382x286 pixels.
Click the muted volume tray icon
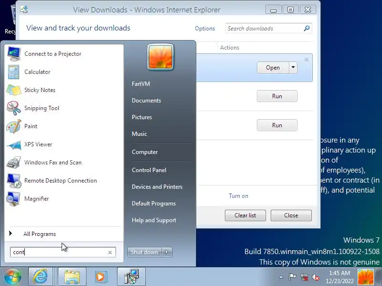316,277
